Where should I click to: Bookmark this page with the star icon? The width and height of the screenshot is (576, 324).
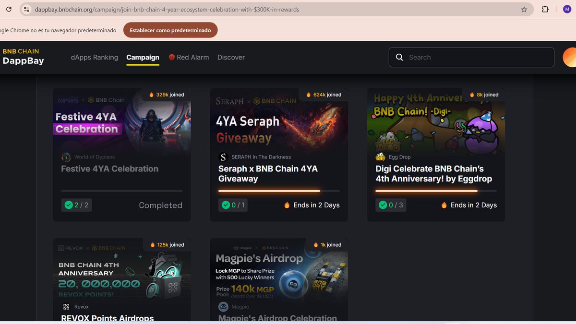point(524,9)
